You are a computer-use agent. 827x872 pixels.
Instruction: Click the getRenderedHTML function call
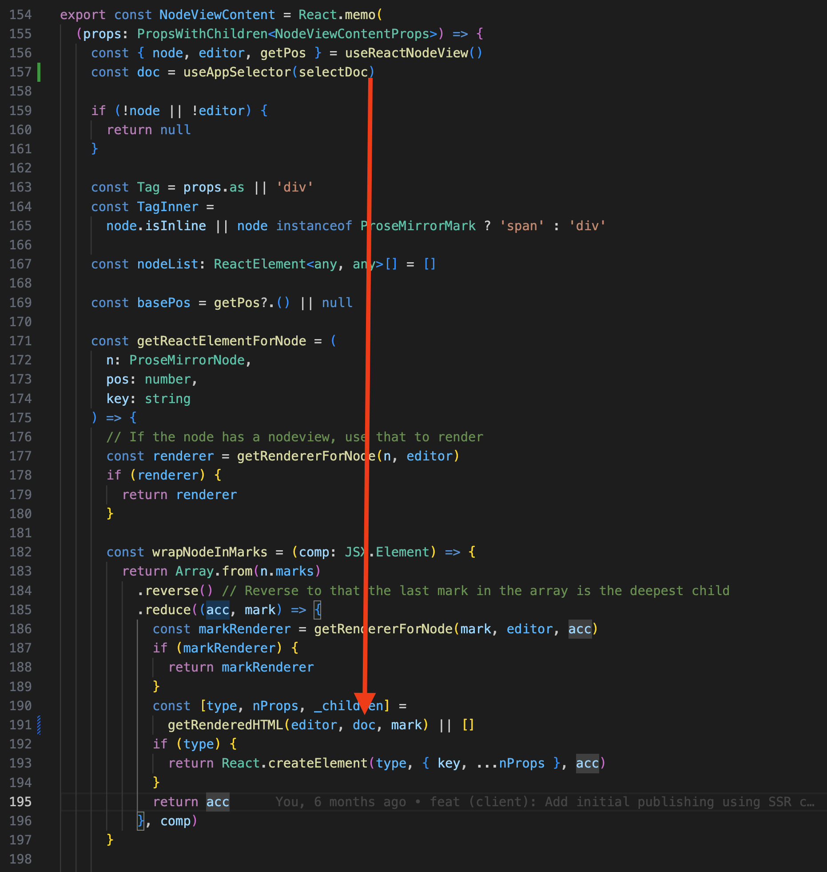click(225, 725)
